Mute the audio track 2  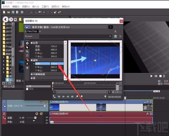coord(37,114)
